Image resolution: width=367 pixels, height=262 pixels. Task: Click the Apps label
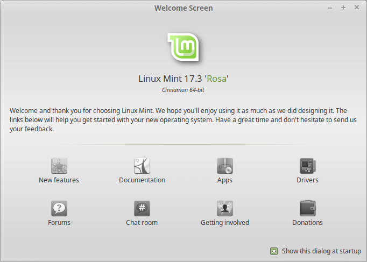(225, 180)
